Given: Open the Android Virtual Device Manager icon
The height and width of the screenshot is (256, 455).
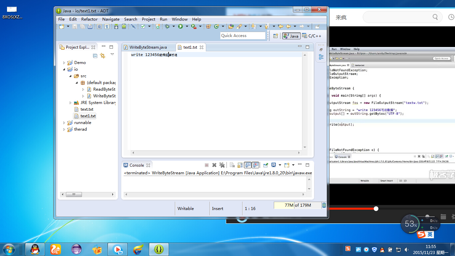Looking at the screenshot, I should tap(124, 26).
